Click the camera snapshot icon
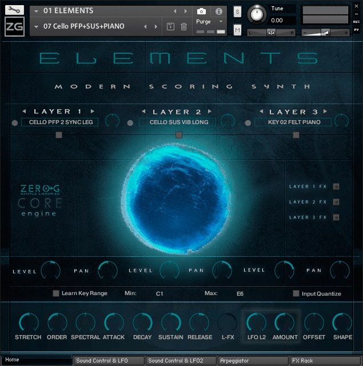 click(201, 11)
